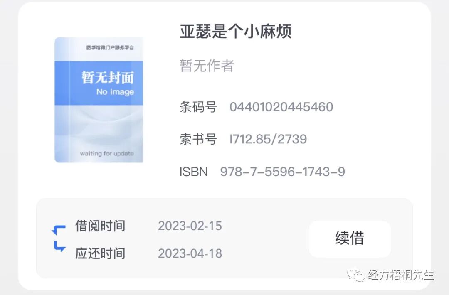Select barcode number 04401020445460
Screen dimensions: 449x295
pyautogui.click(x=281, y=107)
